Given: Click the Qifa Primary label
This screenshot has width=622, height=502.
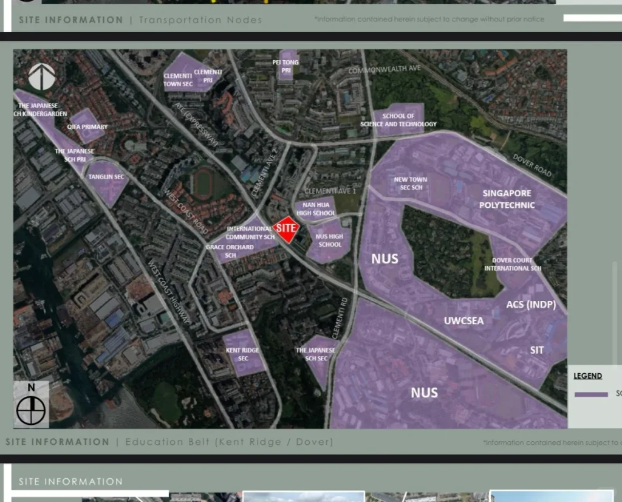Looking at the screenshot, I should pyautogui.click(x=87, y=126).
